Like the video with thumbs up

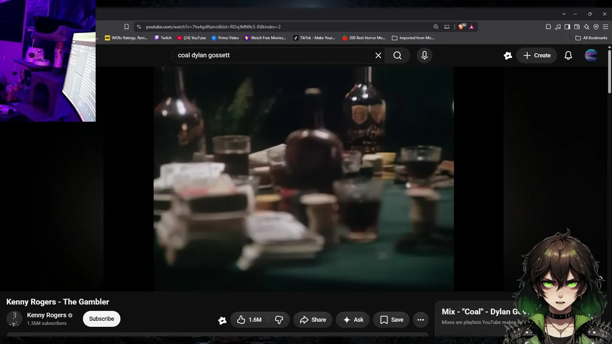(249, 320)
